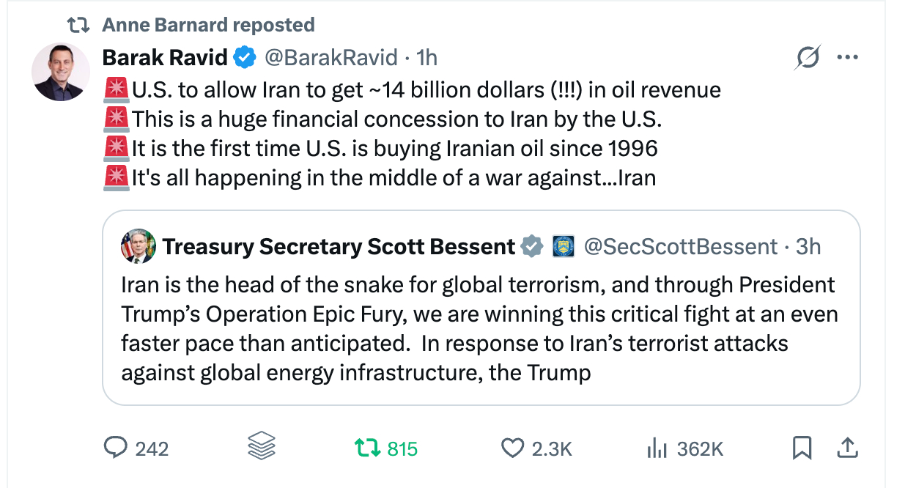
Task: Bookmark this post
Action: (x=802, y=448)
